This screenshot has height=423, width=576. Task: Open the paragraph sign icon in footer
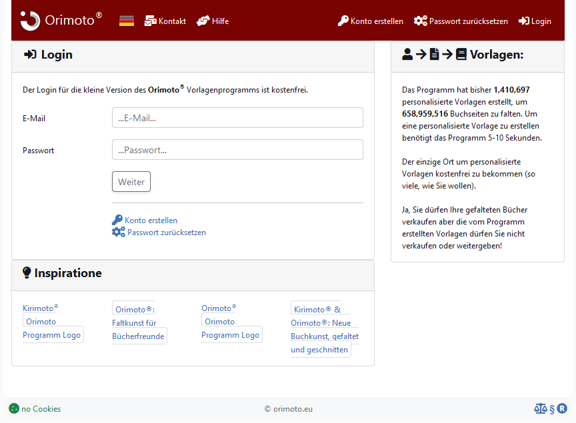[x=552, y=409]
